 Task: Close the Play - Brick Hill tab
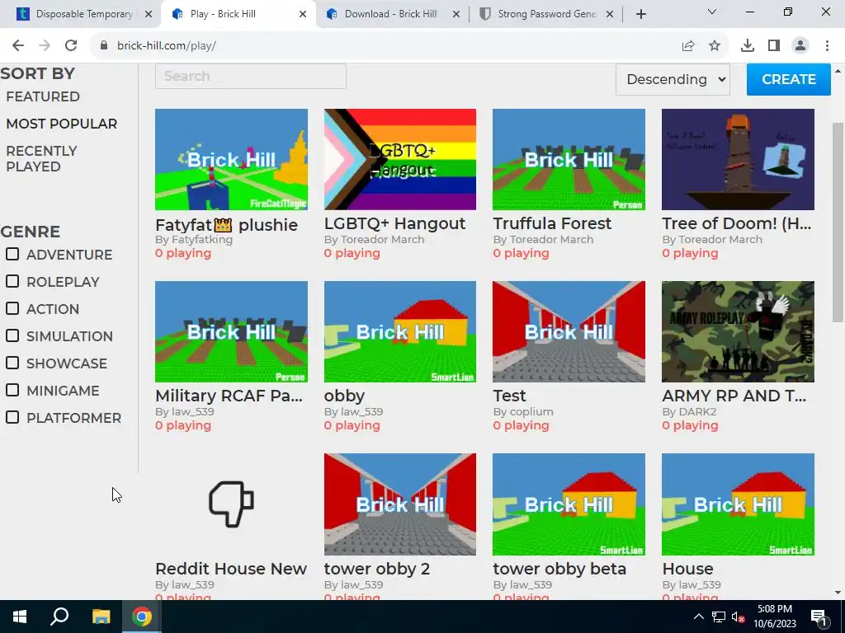pos(303,14)
